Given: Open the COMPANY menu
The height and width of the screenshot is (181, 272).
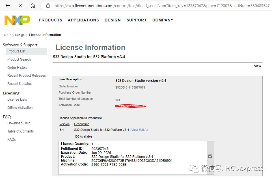Looking at the screenshot, I should coord(163,20).
